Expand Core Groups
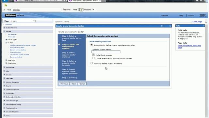Image resolution: width=209 pixels, height=118 pixels. [6, 63]
